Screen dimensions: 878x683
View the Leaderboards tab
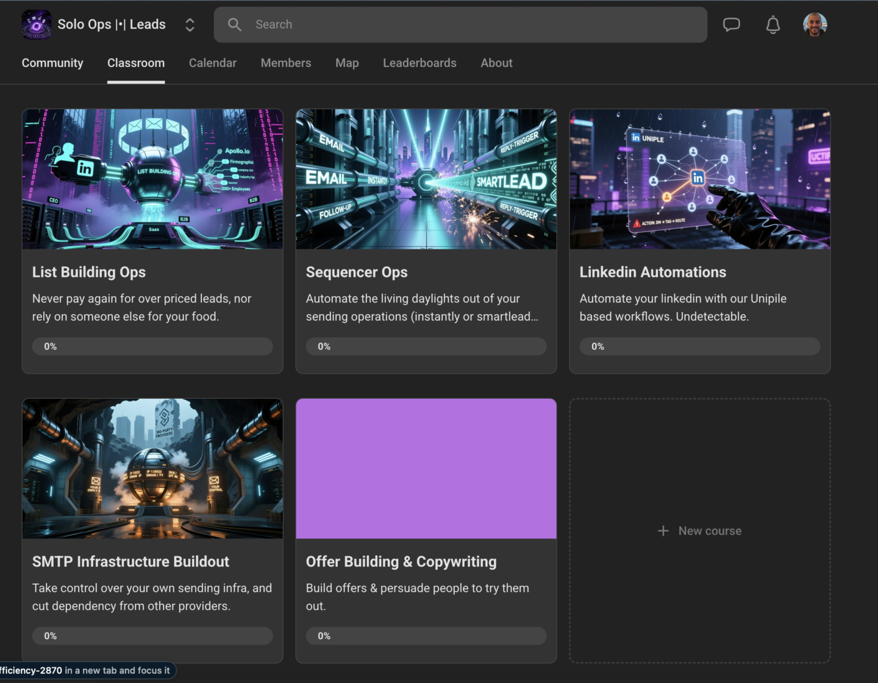tap(419, 63)
